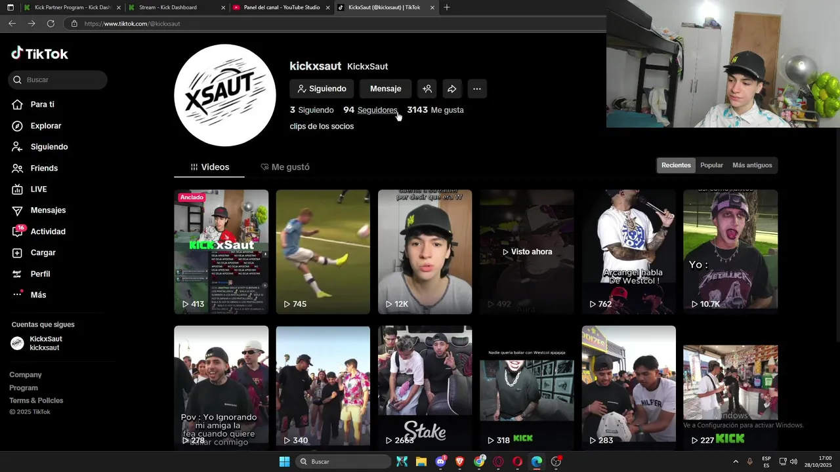
Task: Open the video with 12K views
Action: pyautogui.click(x=425, y=252)
